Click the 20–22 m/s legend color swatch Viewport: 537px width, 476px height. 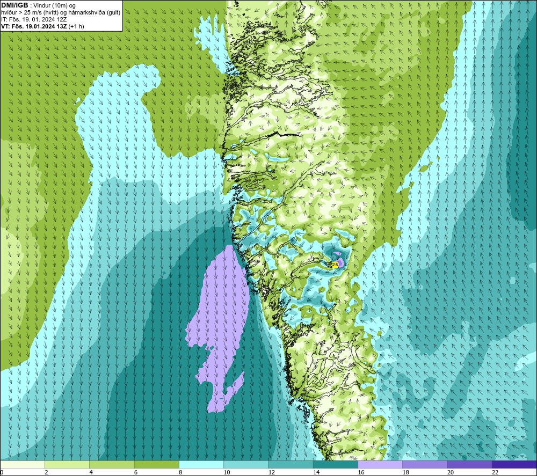[x=469, y=464]
